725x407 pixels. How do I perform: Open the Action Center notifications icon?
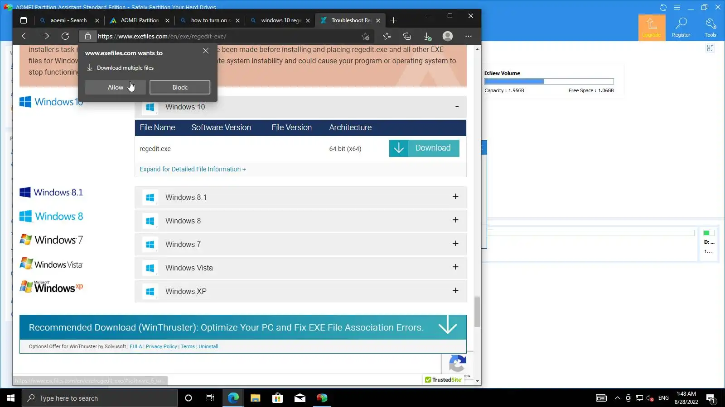tap(710, 398)
